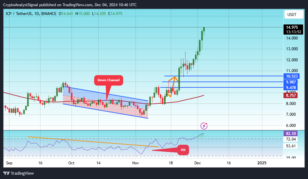This screenshot has height=179, width=308.
Task: Click the purple RSI value 82.10
Action: click(291, 133)
